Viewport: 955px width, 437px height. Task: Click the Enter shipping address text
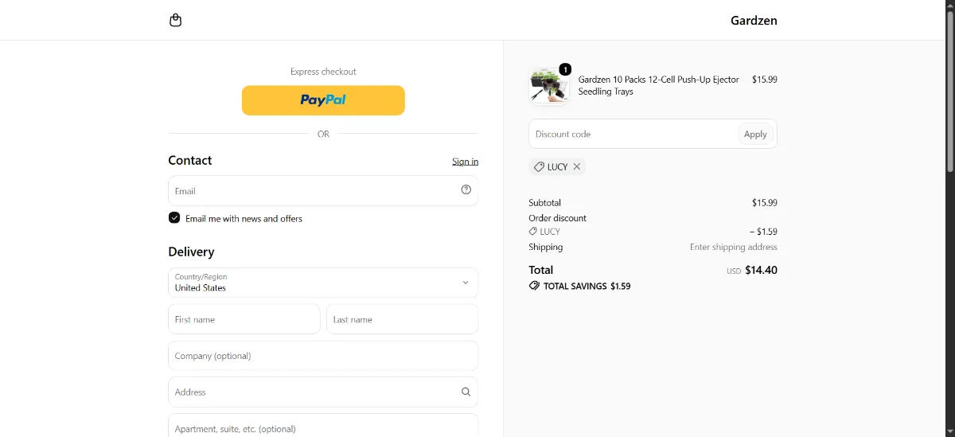pos(734,247)
